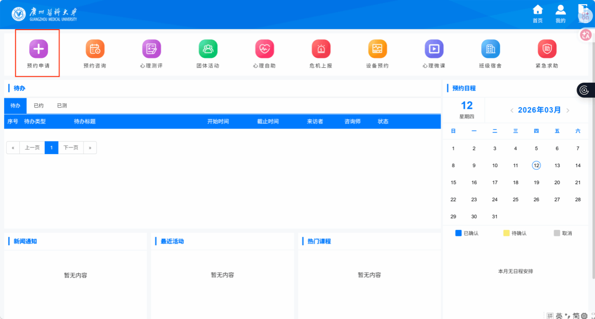Click the 紧急求助 shield icon
Screen dimensions: 595x319
click(x=547, y=49)
